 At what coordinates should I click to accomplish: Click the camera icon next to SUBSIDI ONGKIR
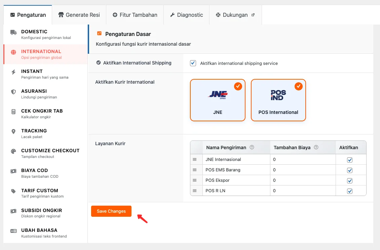[x=13, y=210]
